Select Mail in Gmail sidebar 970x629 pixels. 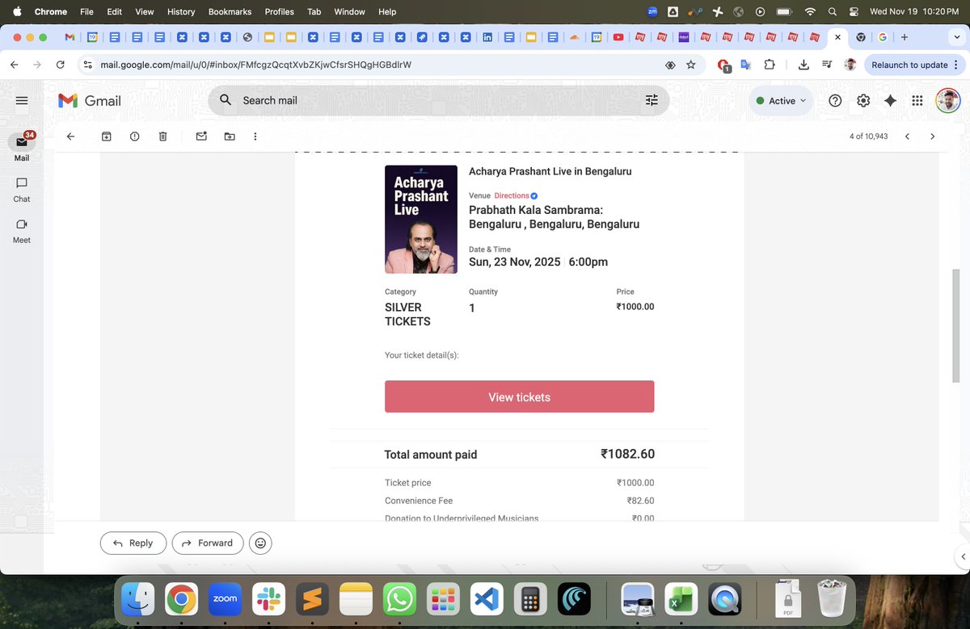coord(22,147)
